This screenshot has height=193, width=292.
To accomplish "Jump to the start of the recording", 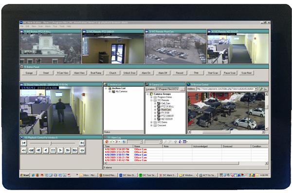I will (x=24, y=143).
